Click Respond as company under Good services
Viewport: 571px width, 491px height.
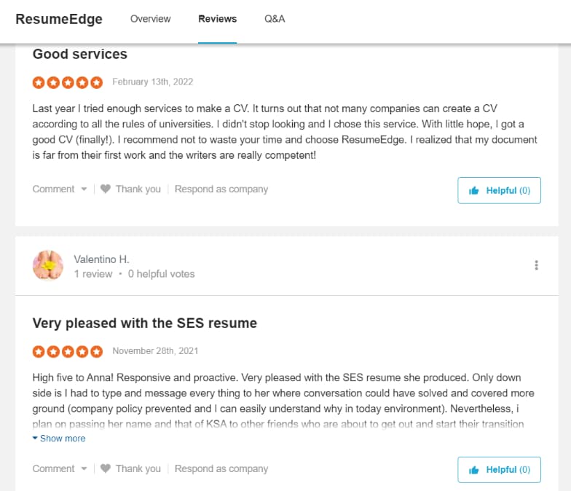click(x=221, y=189)
